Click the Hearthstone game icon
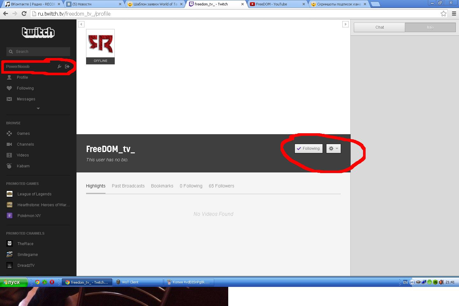The width and height of the screenshot is (459, 306). coord(10,205)
